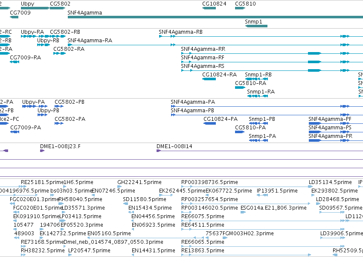Select transcript Snmp1-RA
Image resolution: width=363 pixels, height=257 pixels.
[x=258, y=96]
